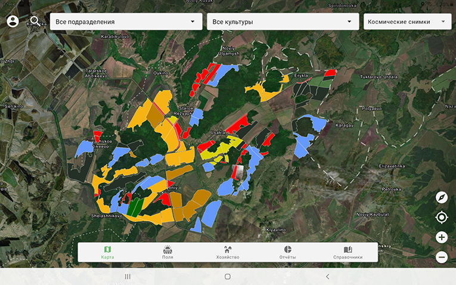The width and height of the screenshot is (456, 285).
Task: Open the Карта map tab
Action: (x=108, y=252)
